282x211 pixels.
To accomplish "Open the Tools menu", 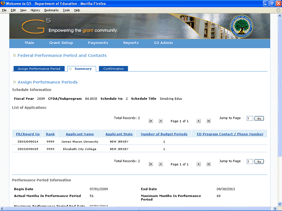I will pos(66,10).
